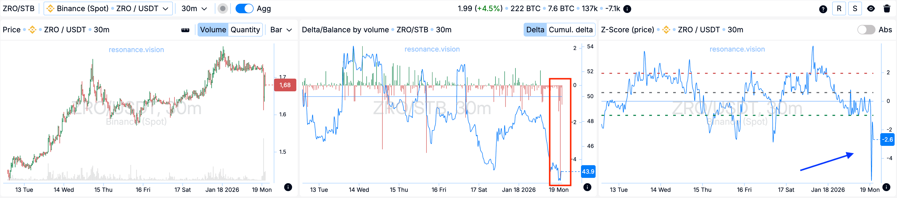Click info icon at bottom of Delta chart

coord(587,187)
